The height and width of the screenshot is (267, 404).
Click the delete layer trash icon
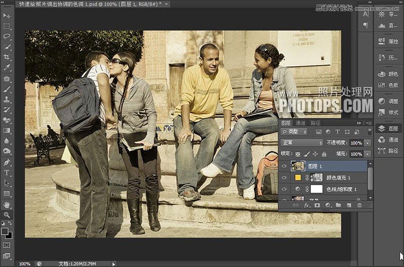pos(360,205)
